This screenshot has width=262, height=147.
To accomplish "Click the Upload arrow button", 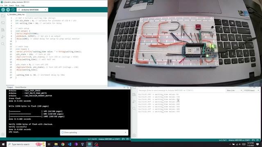I will 8,10.
